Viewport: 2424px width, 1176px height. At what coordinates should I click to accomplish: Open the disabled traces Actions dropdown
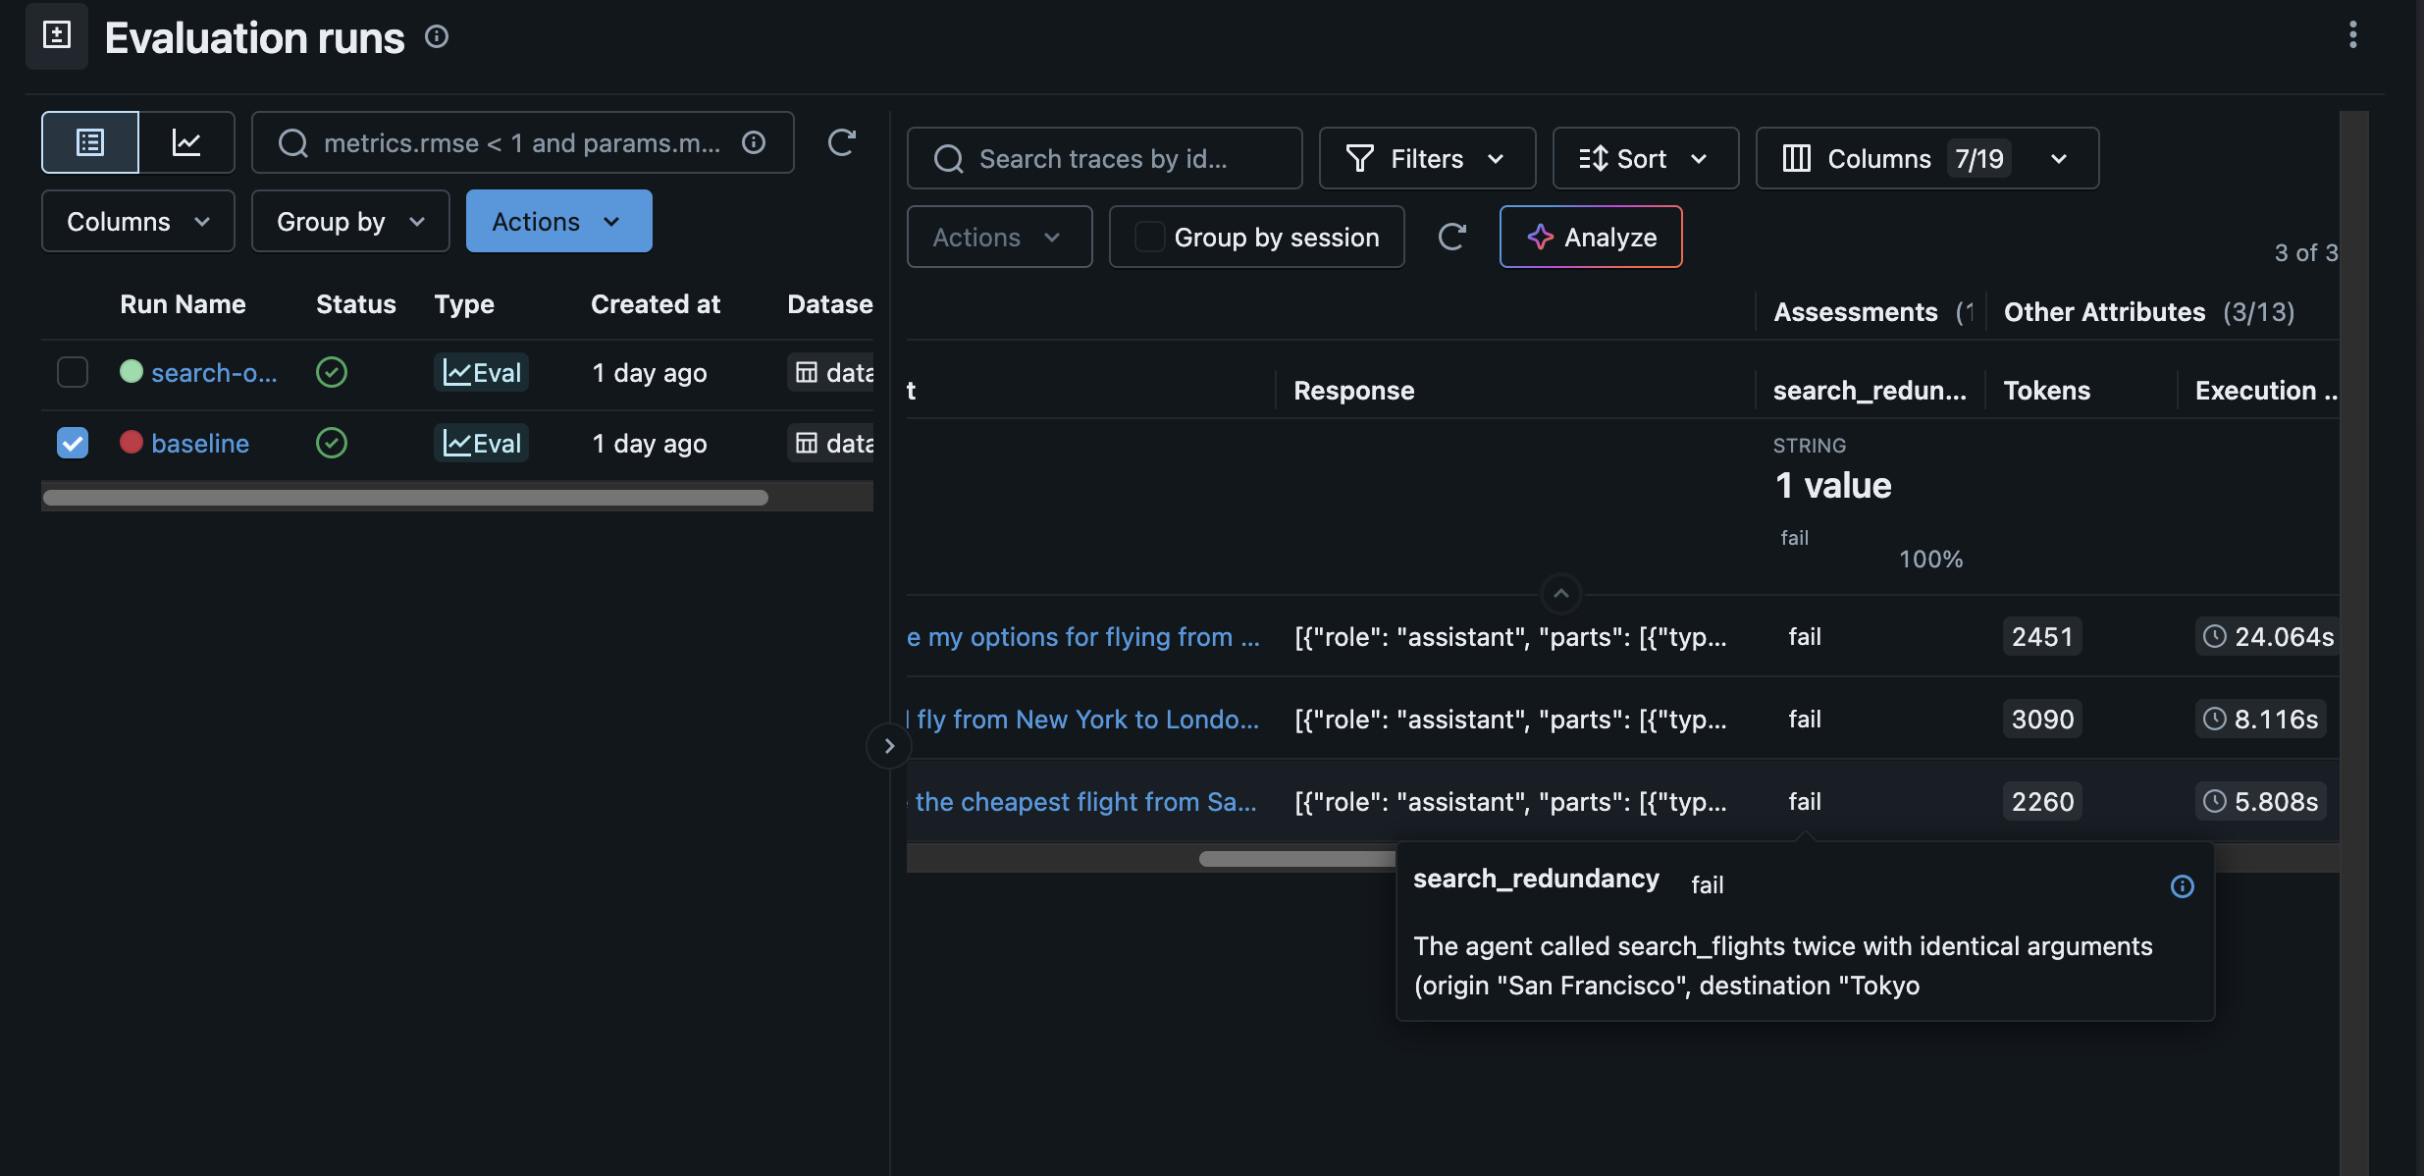(999, 237)
